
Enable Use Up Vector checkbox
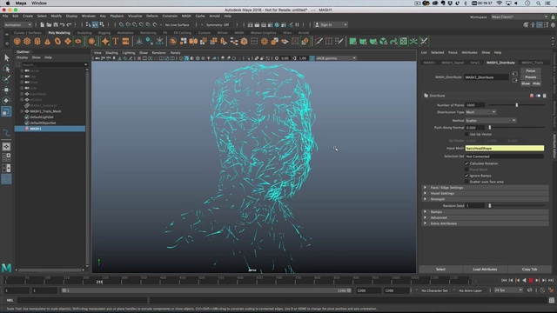coord(466,134)
